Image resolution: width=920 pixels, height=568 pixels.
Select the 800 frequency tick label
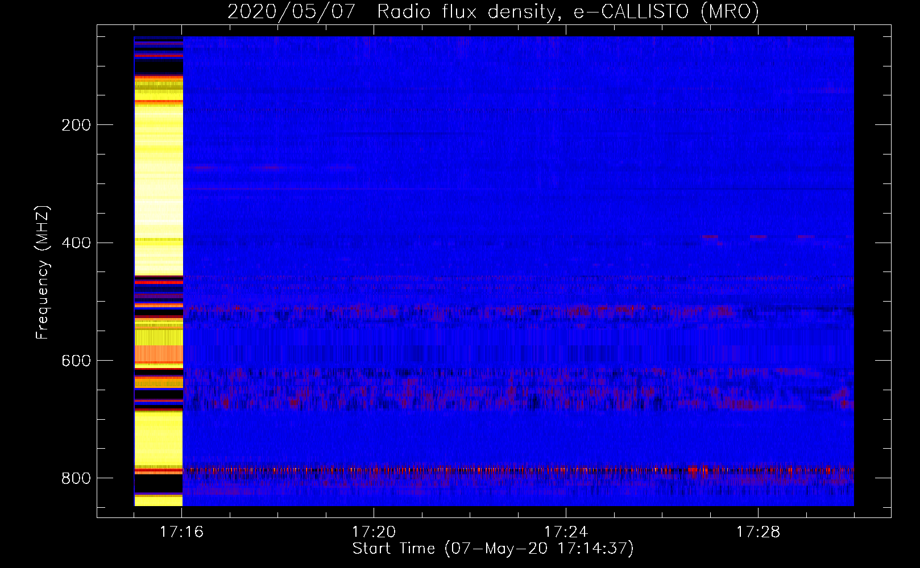[x=76, y=479]
